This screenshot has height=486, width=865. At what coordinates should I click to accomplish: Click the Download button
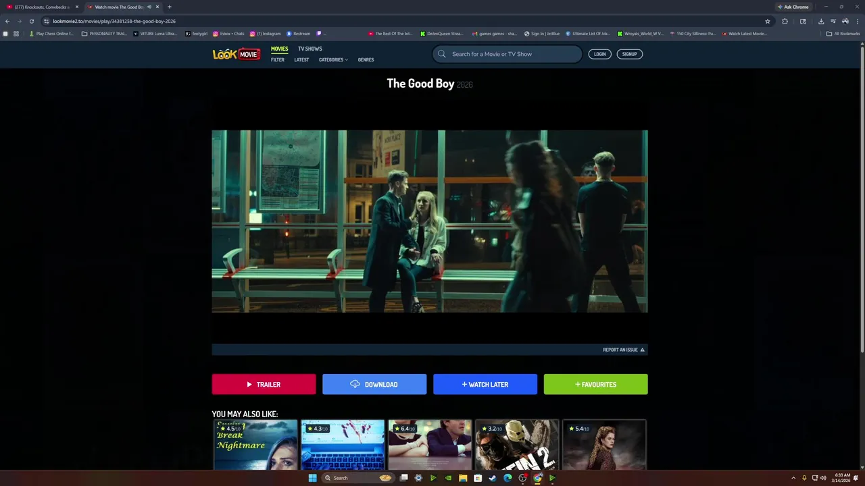(x=374, y=384)
